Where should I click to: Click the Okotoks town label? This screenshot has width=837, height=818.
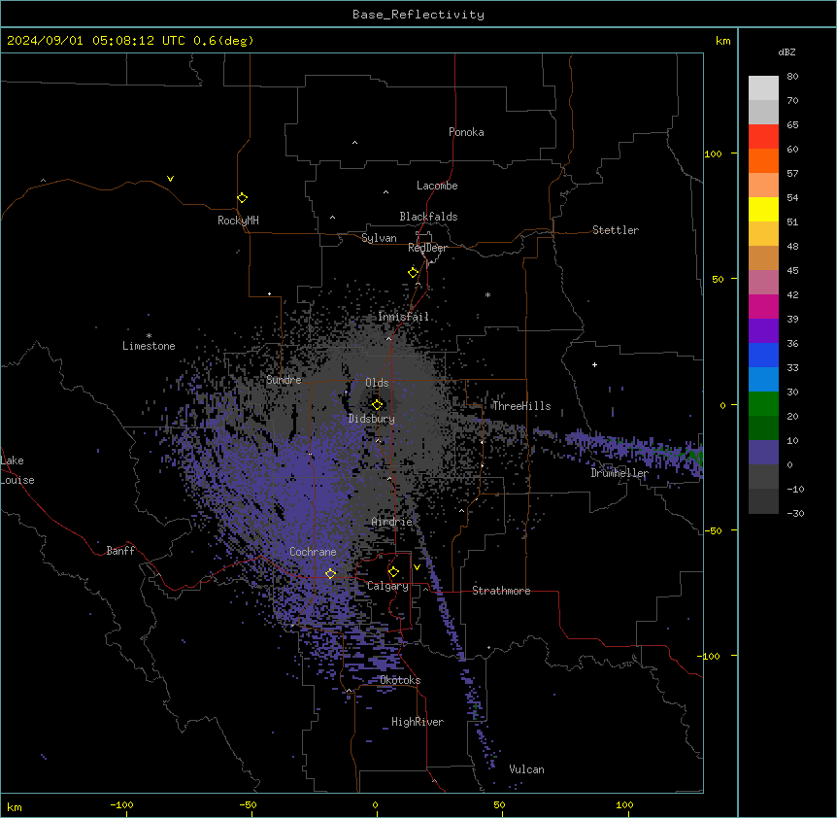400,680
